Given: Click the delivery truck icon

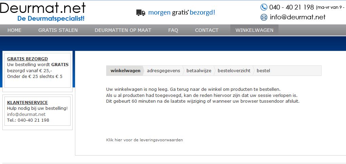Looking at the screenshot, I should click(x=141, y=13).
